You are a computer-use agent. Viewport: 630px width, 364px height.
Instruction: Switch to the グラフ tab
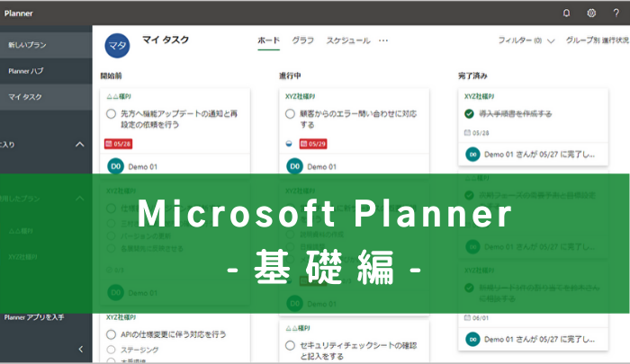[x=302, y=40]
